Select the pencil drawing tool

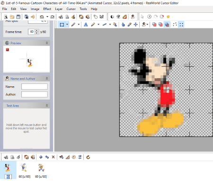[x=73, y=25]
